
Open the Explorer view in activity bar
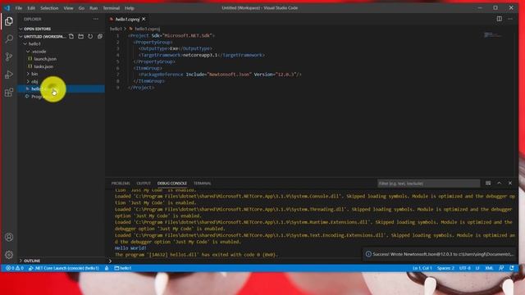point(9,21)
